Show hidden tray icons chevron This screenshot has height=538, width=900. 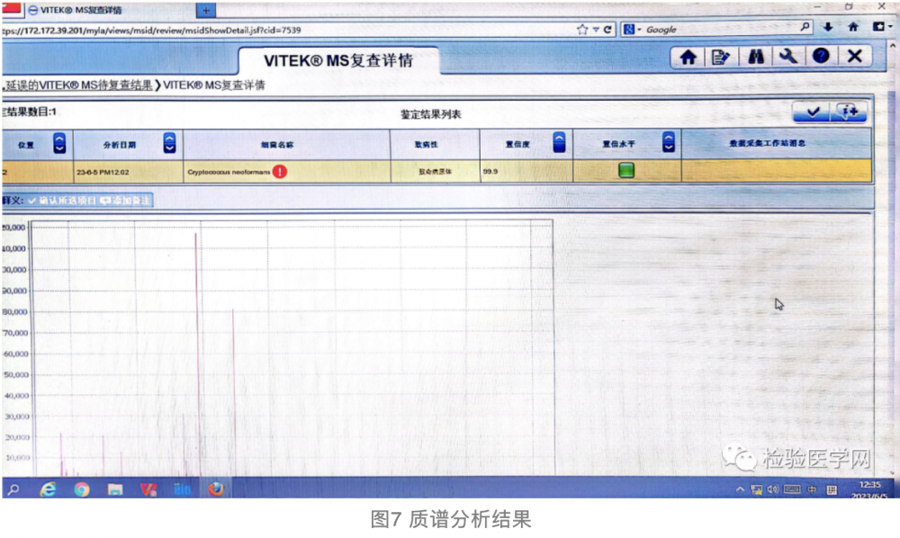741,489
